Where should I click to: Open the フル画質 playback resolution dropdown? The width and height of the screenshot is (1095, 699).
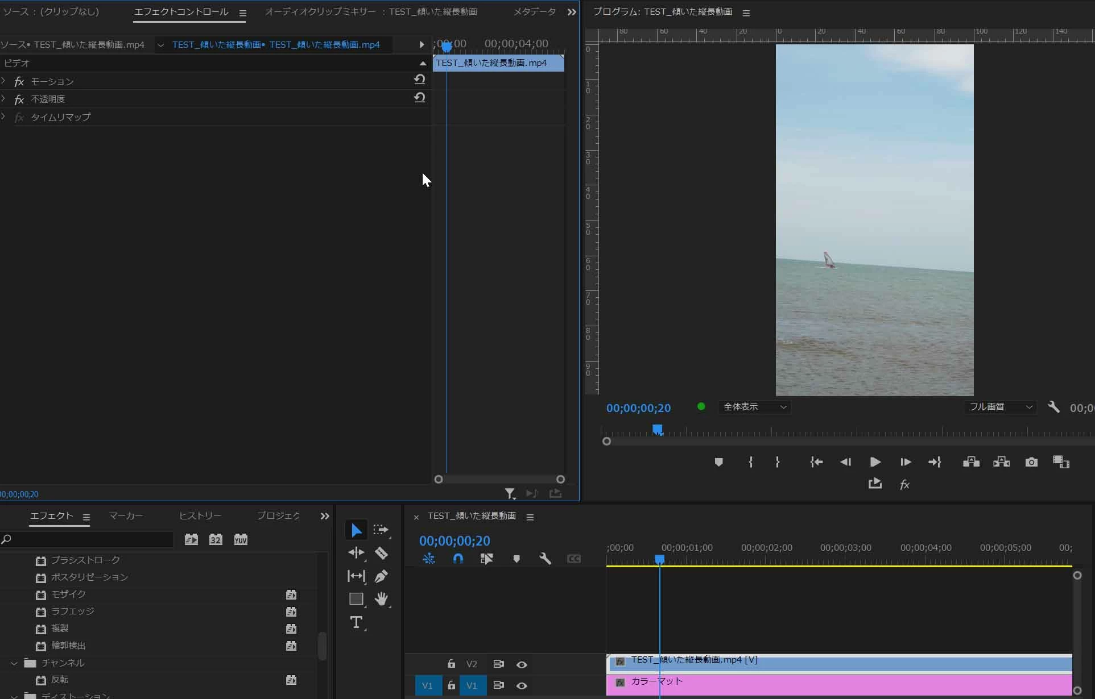point(1000,407)
